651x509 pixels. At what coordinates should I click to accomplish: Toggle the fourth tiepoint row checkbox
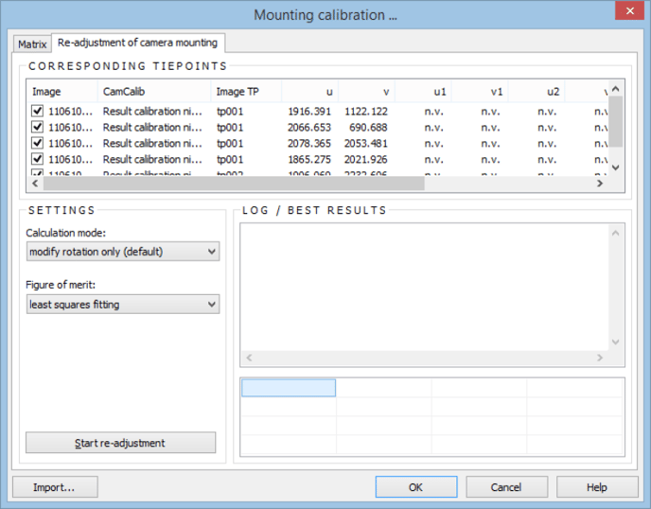click(38, 159)
